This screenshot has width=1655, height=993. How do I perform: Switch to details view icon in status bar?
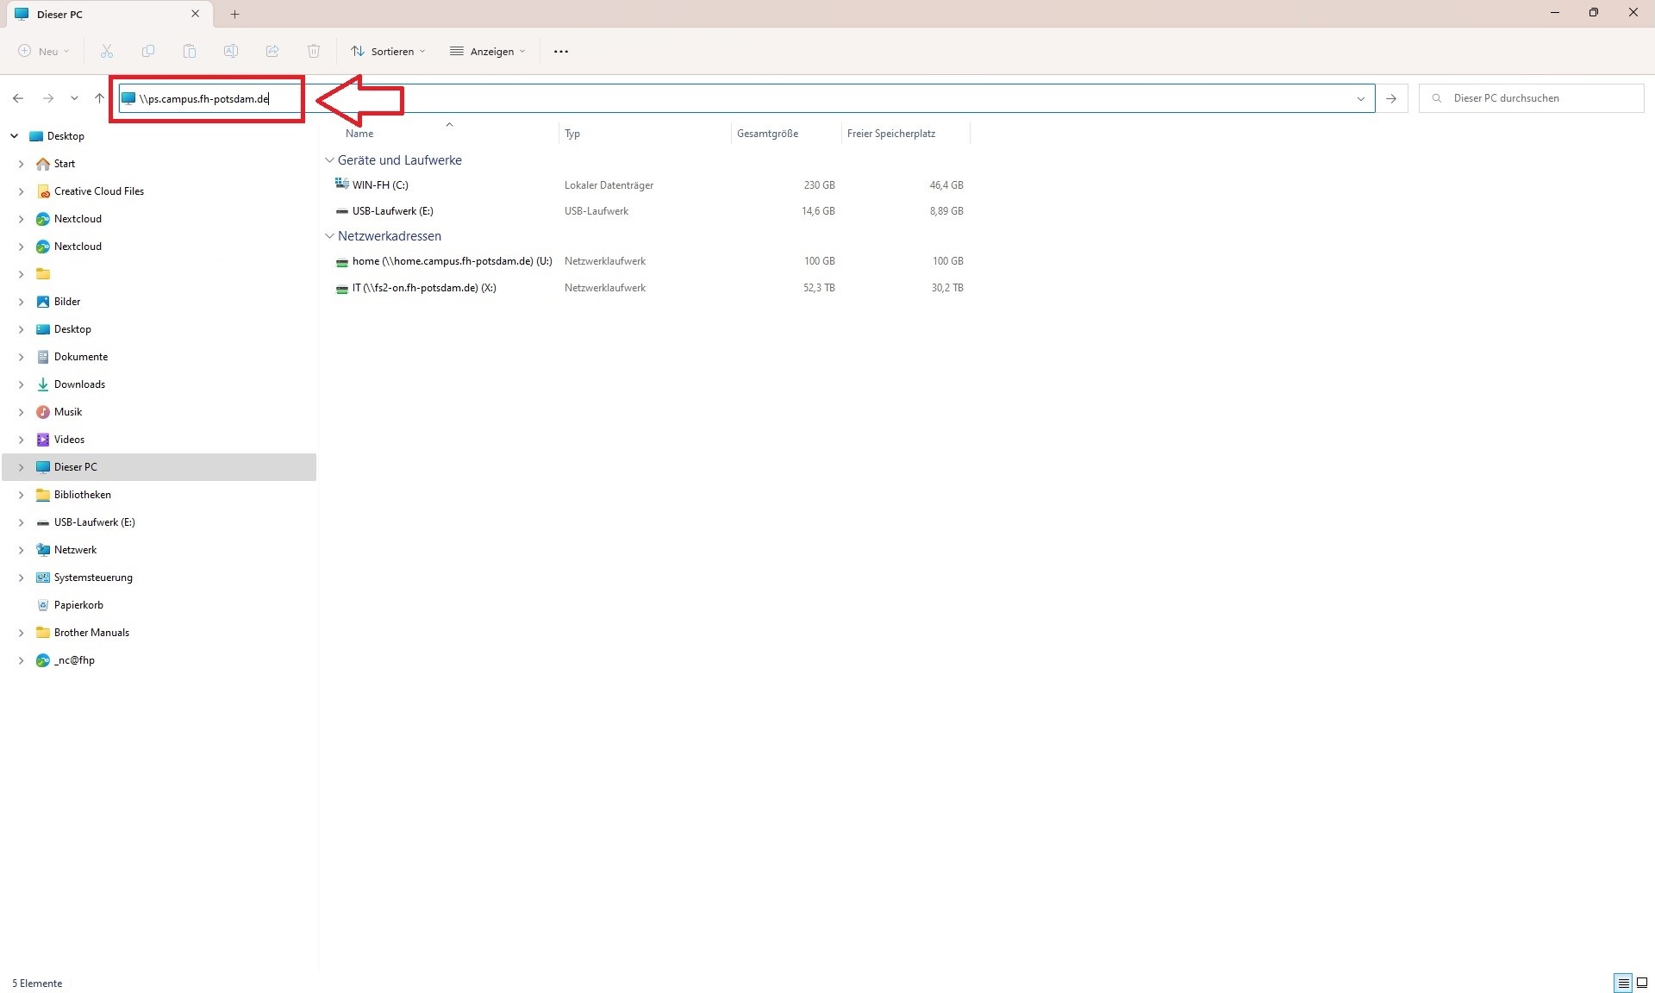[x=1623, y=983]
